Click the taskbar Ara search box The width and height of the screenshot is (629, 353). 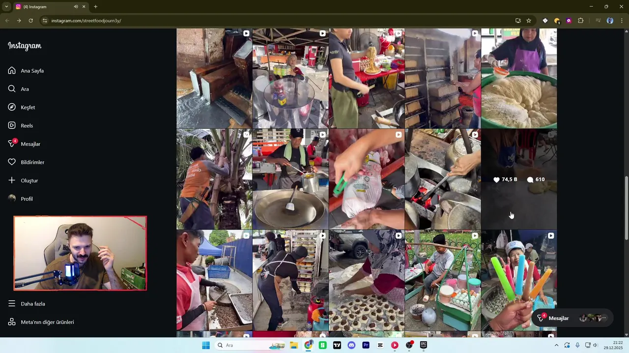tap(250, 345)
